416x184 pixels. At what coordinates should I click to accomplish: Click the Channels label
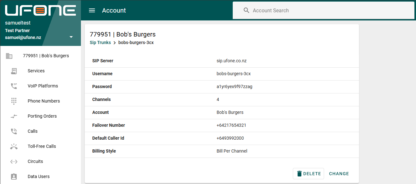(101, 99)
